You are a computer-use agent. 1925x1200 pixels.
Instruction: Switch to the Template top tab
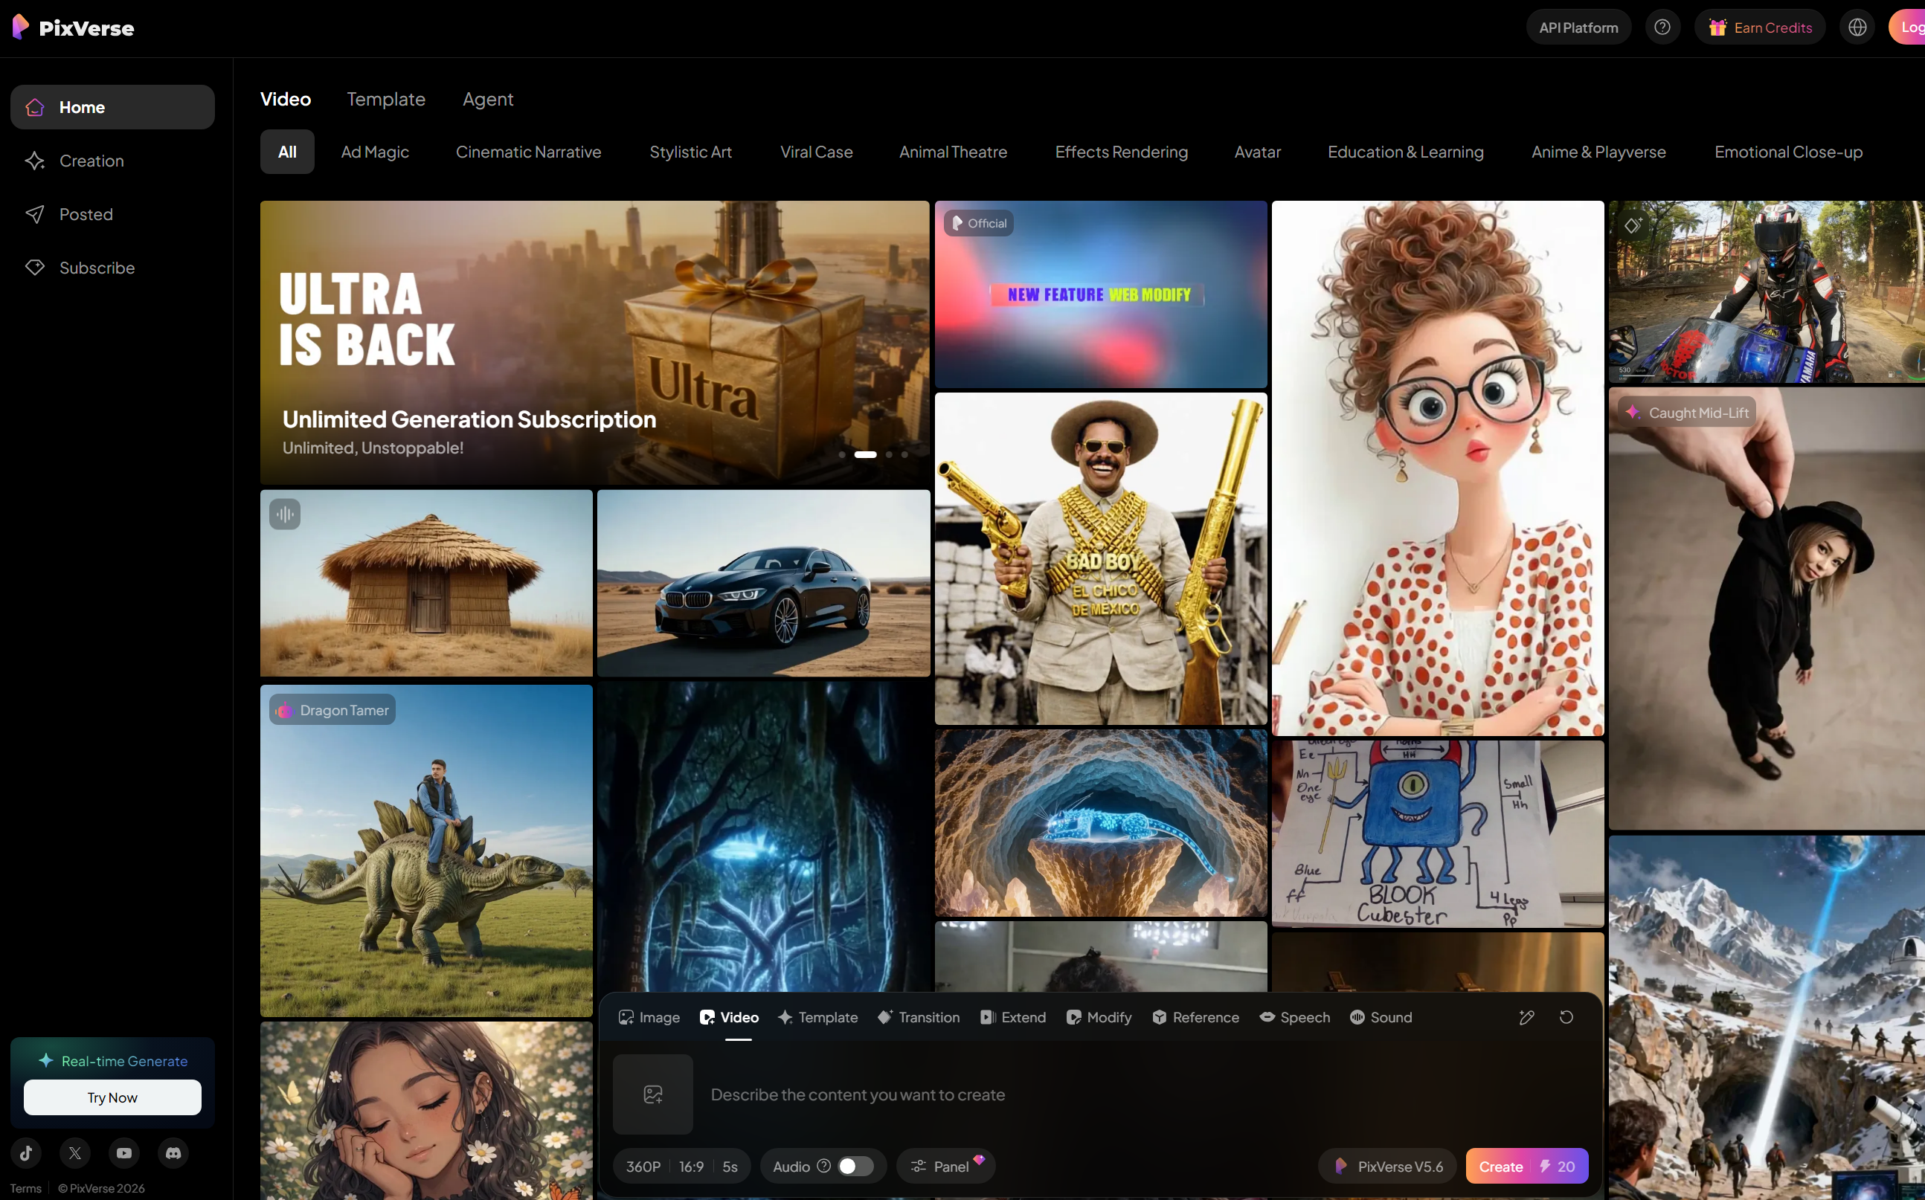coord(386,99)
